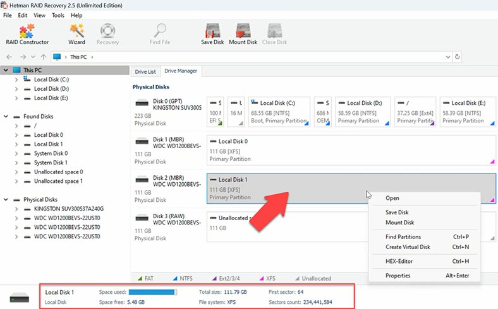Screen dimensions: 498x309
Task: Select the 686 MB OEM partition block
Action: [x=323, y=112]
